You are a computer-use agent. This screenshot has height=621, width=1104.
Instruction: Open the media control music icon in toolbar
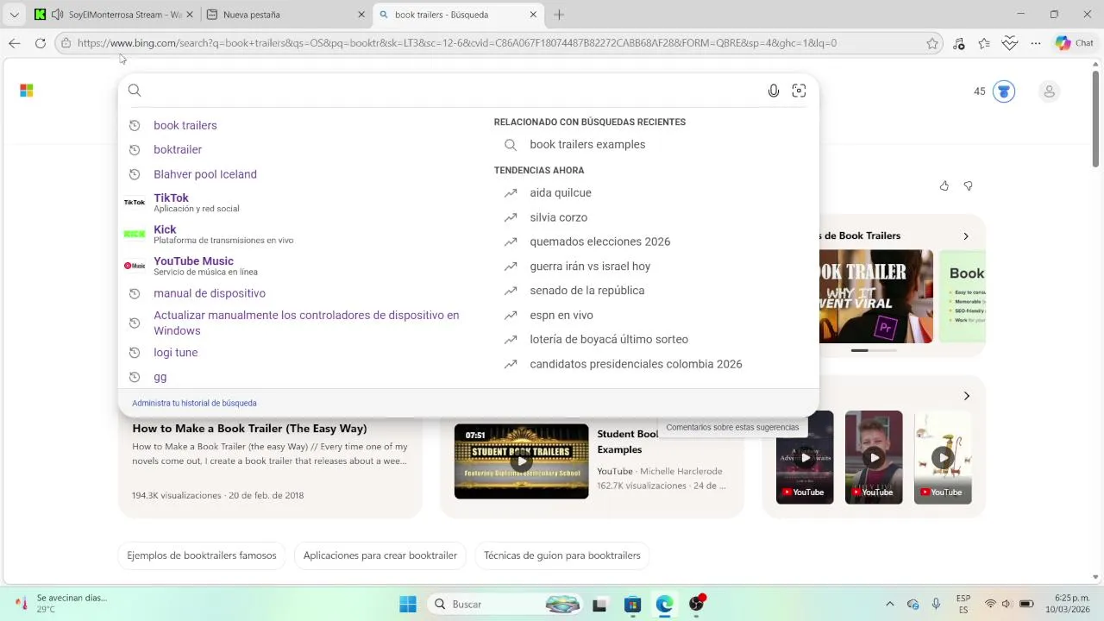coord(959,43)
